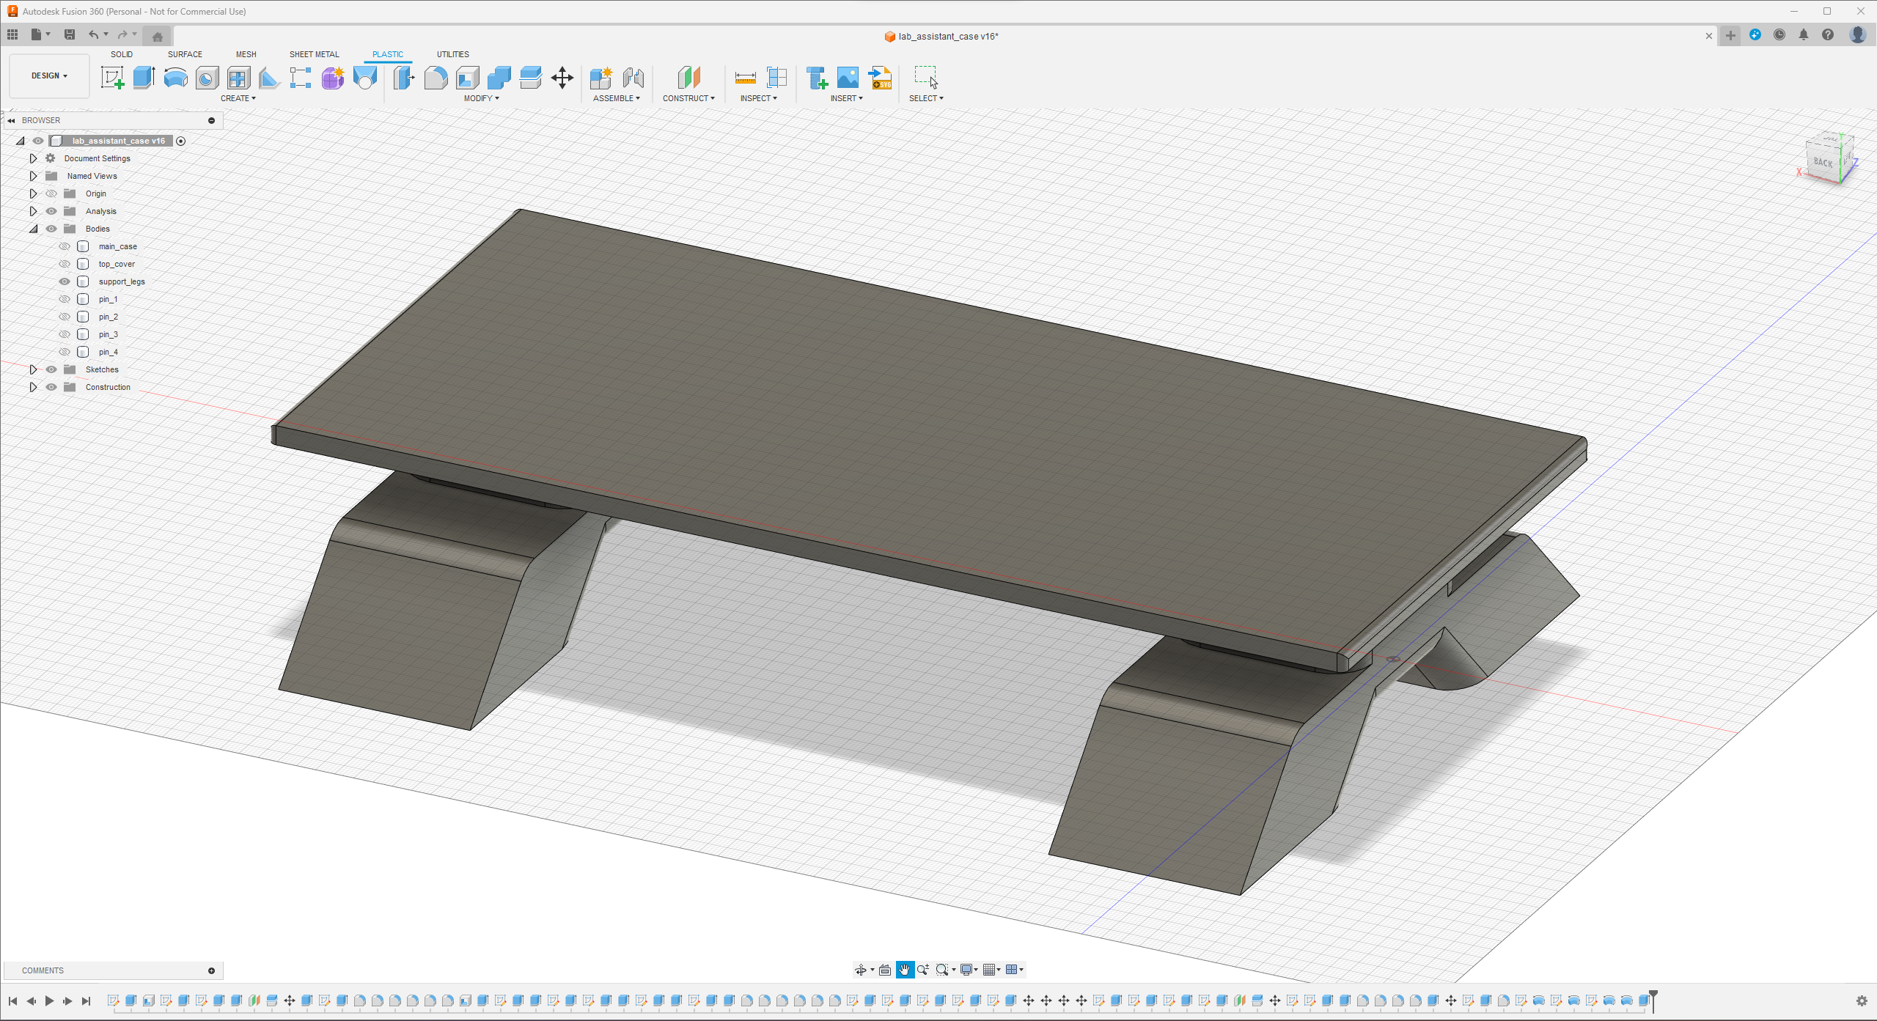This screenshot has width=1877, height=1021.
Task: Hide the main_case body
Action: click(64, 246)
